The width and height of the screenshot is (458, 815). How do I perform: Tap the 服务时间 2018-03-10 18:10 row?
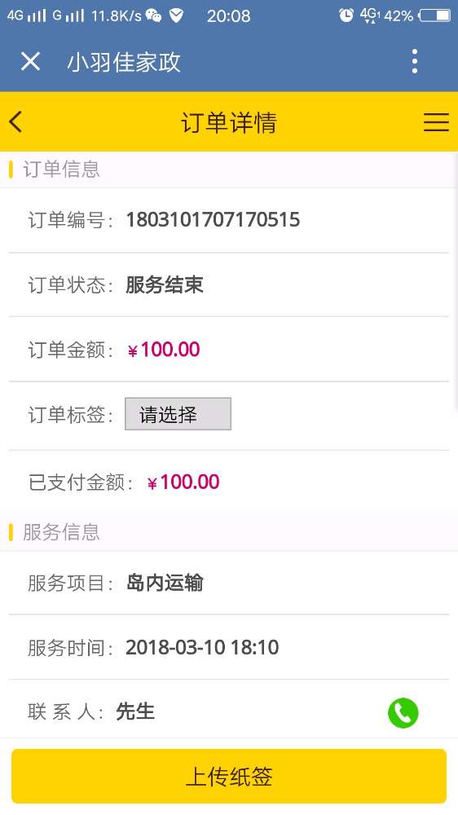pos(229,648)
